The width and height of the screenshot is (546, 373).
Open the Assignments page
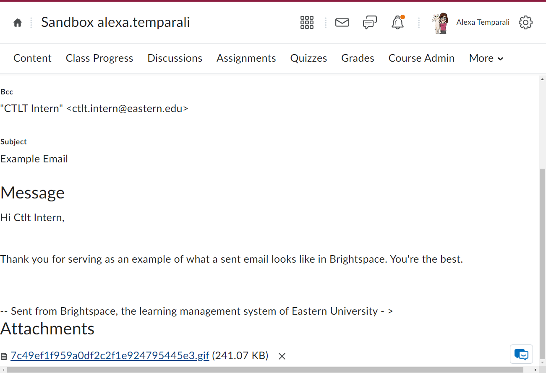coord(246,58)
